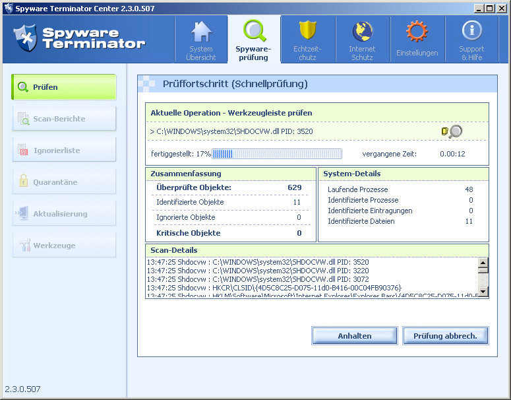Screen dimensions: 511x400
Task: Open Quarantäne in the sidebar
Action: (64, 182)
